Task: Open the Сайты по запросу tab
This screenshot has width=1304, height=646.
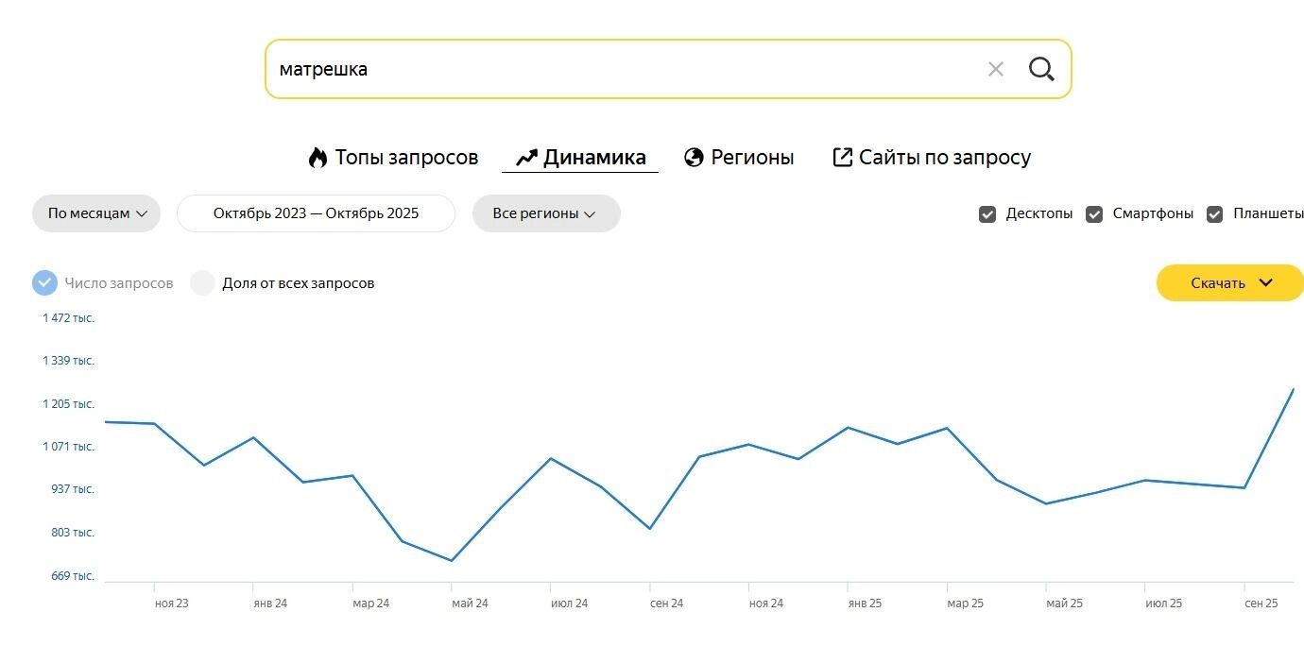Action: tap(944, 158)
